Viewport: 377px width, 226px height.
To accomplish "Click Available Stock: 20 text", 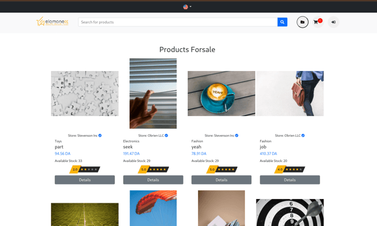I will click(x=273, y=161).
